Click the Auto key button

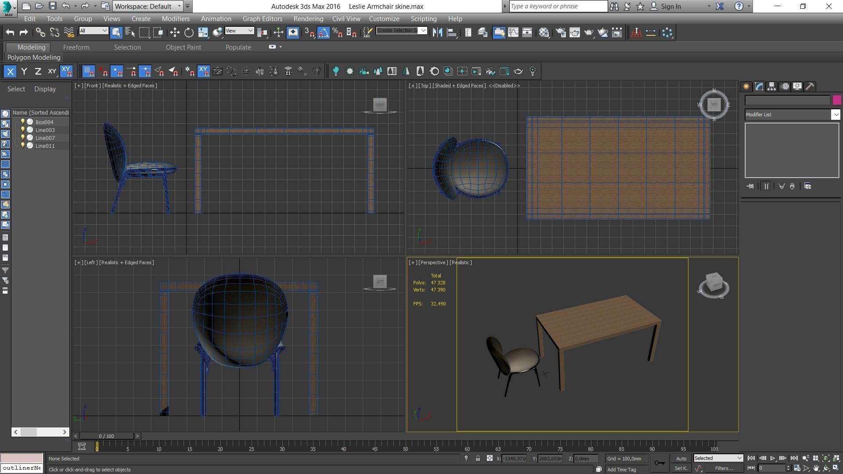[681, 459]
